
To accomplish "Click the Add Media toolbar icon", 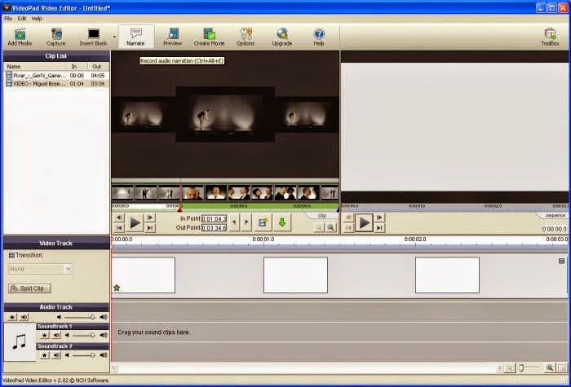I will (x=20, y=37).
